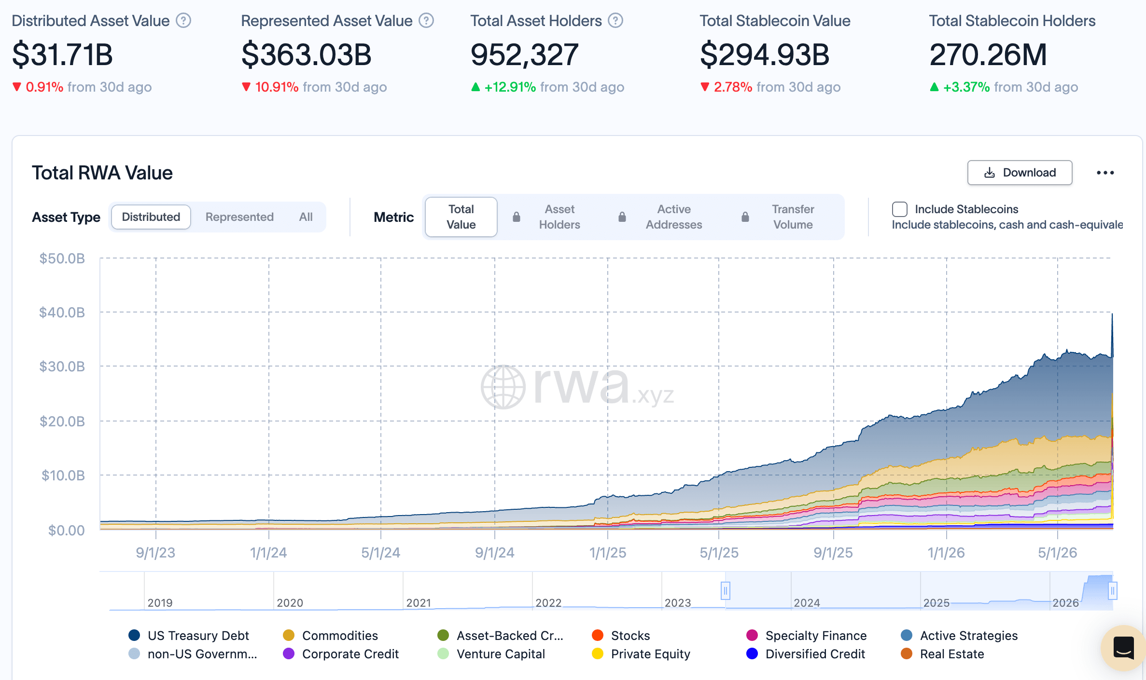This screenshot has height=680, width=1146.
Task: Open the chat support widget icon
Action: point(1123,648)
